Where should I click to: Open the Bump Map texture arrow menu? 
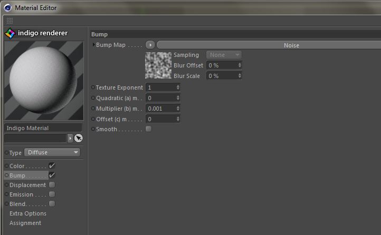tap(150, 45)
